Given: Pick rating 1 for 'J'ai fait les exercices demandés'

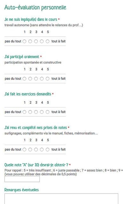Looking at the screenshot, I should click(x=24, y=112).
